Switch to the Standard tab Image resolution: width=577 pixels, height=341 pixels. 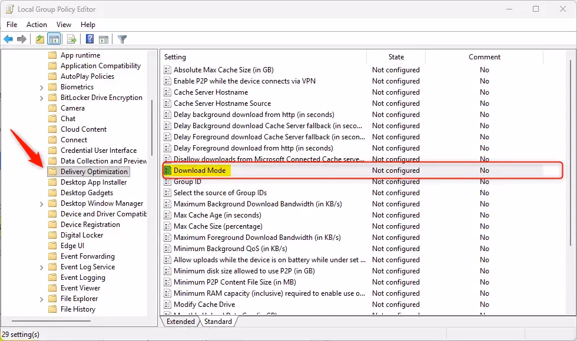[218, 322]
